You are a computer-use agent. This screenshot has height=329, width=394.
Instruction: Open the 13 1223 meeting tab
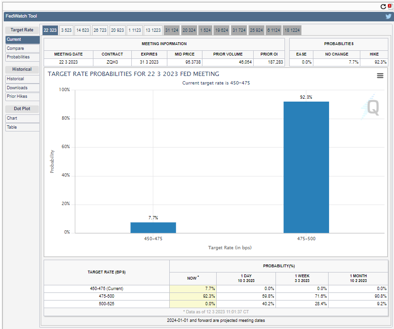[153, 30]
